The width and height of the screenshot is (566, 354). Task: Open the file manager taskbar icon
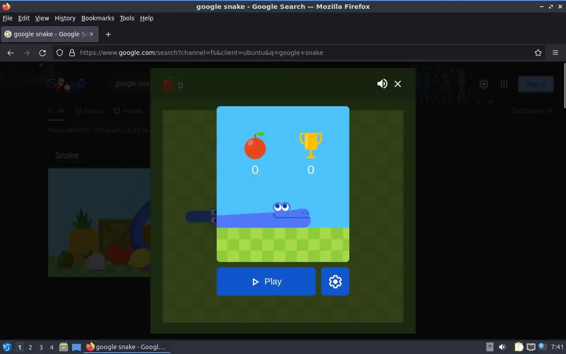pos(64,347)
